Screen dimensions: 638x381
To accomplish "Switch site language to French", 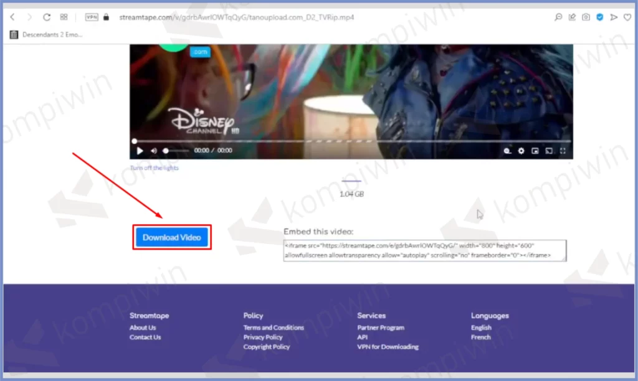I will point(480,337).
